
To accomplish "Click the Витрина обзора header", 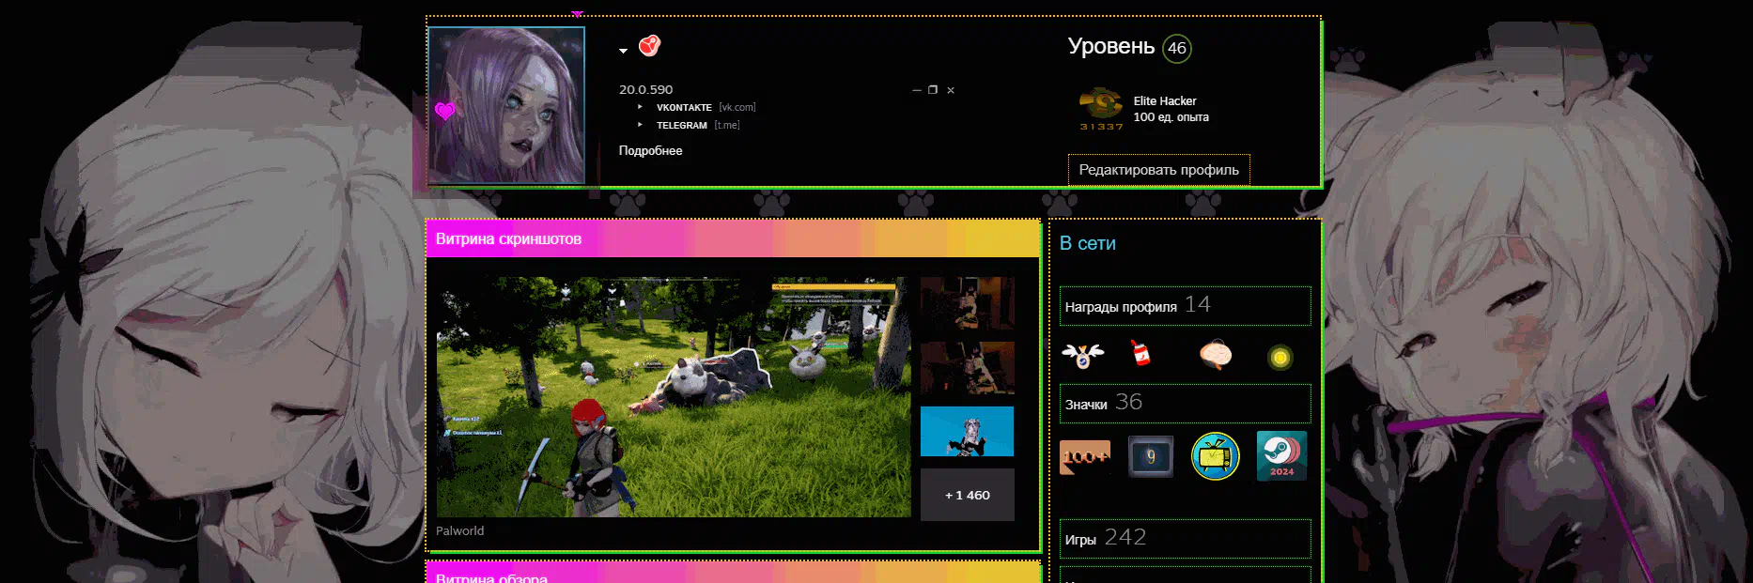I will tap(734, 573).
